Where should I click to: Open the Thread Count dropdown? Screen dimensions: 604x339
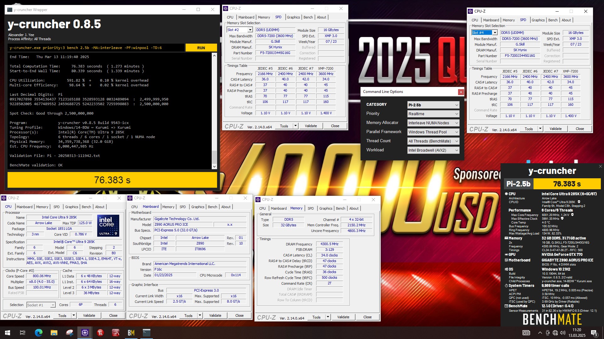click(x=433, y=141)
